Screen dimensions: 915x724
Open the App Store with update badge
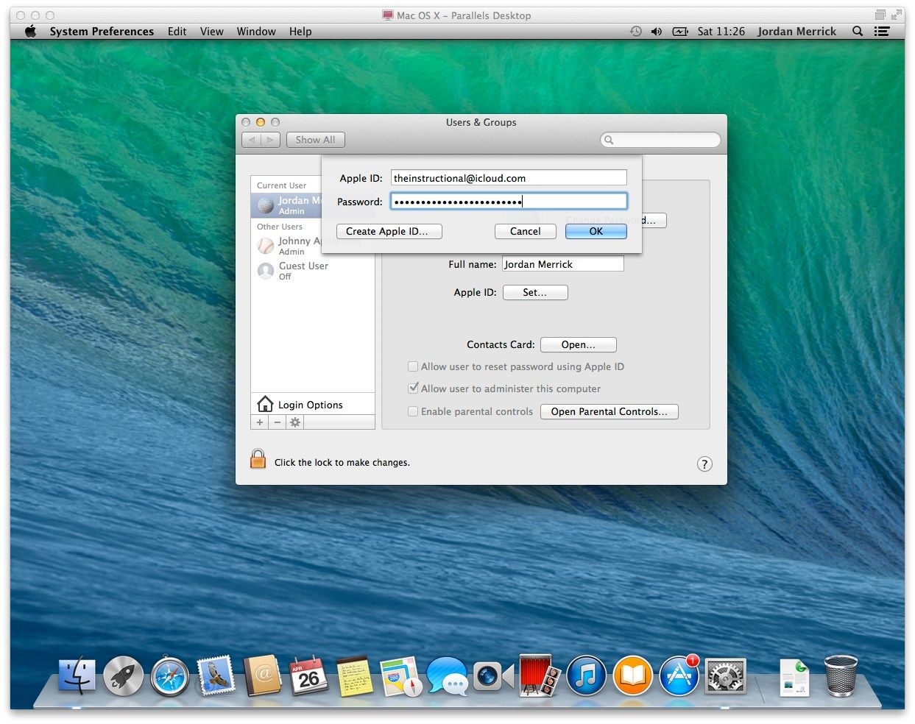(x=677, y=675)
